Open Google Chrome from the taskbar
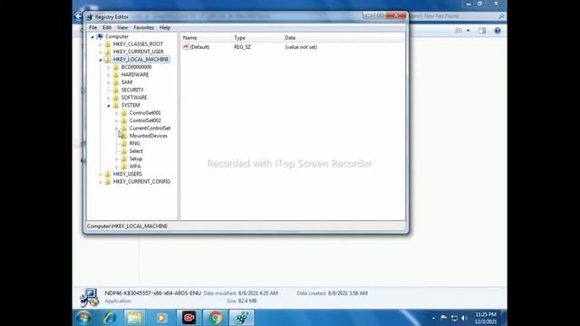This screenshot has height=326, width=580. 216,318
